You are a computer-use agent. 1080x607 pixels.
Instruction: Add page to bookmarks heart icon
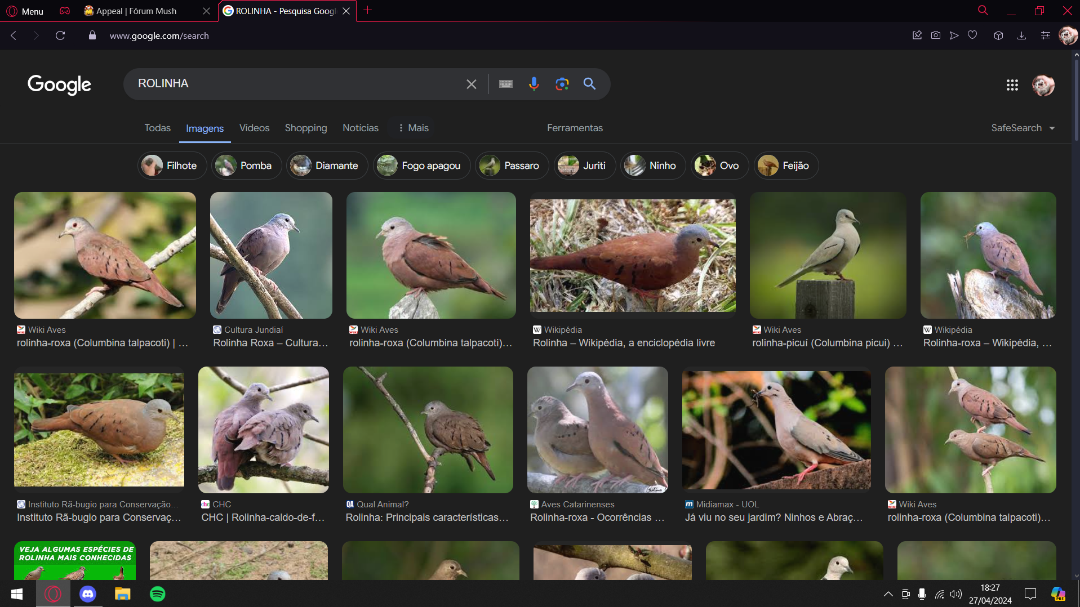[x=972, y=35]
